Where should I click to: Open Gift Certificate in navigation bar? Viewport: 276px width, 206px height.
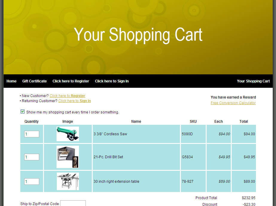(34, 81)
